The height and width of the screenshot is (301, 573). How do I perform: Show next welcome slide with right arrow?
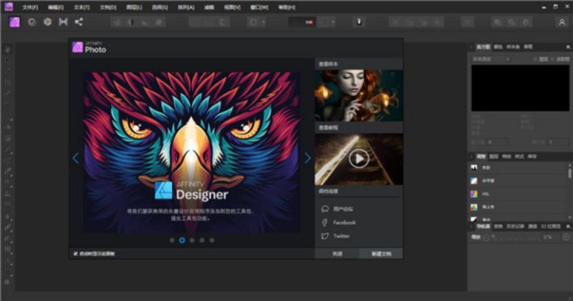point(307,158)
